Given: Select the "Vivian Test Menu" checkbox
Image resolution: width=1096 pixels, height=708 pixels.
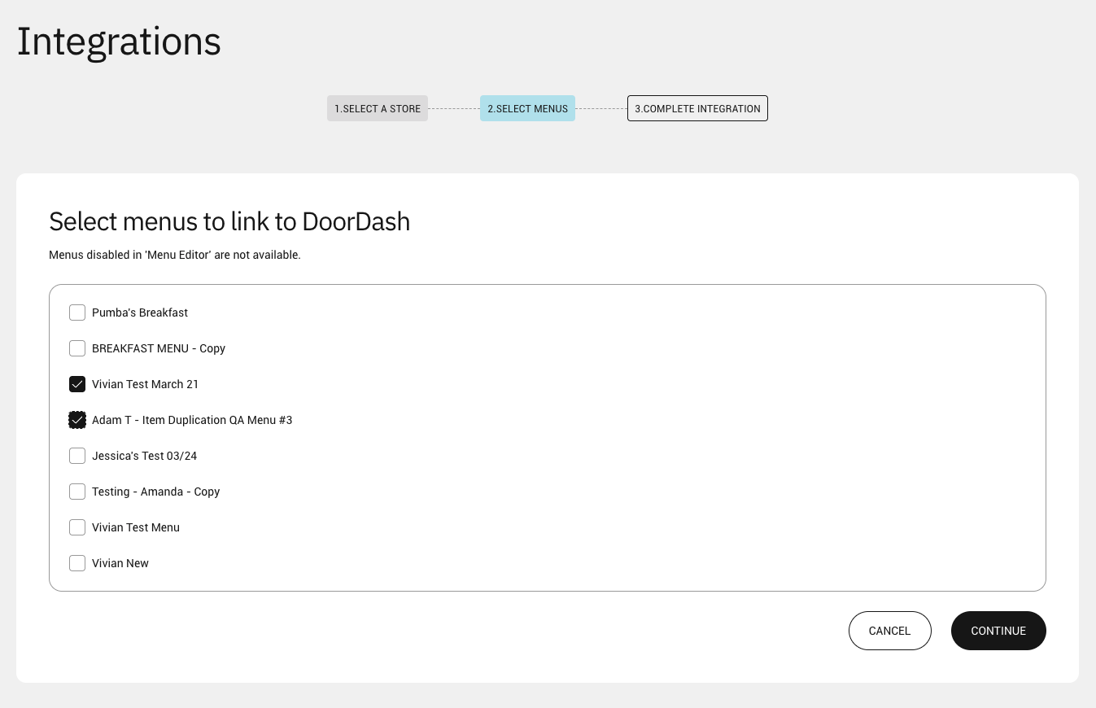Looking at the screenshot, I should point(76,527).
